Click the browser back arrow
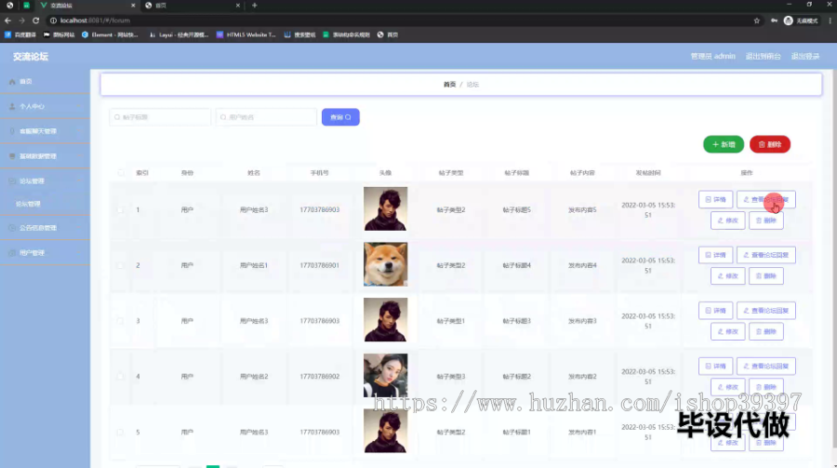 click(x=7, y=20)
